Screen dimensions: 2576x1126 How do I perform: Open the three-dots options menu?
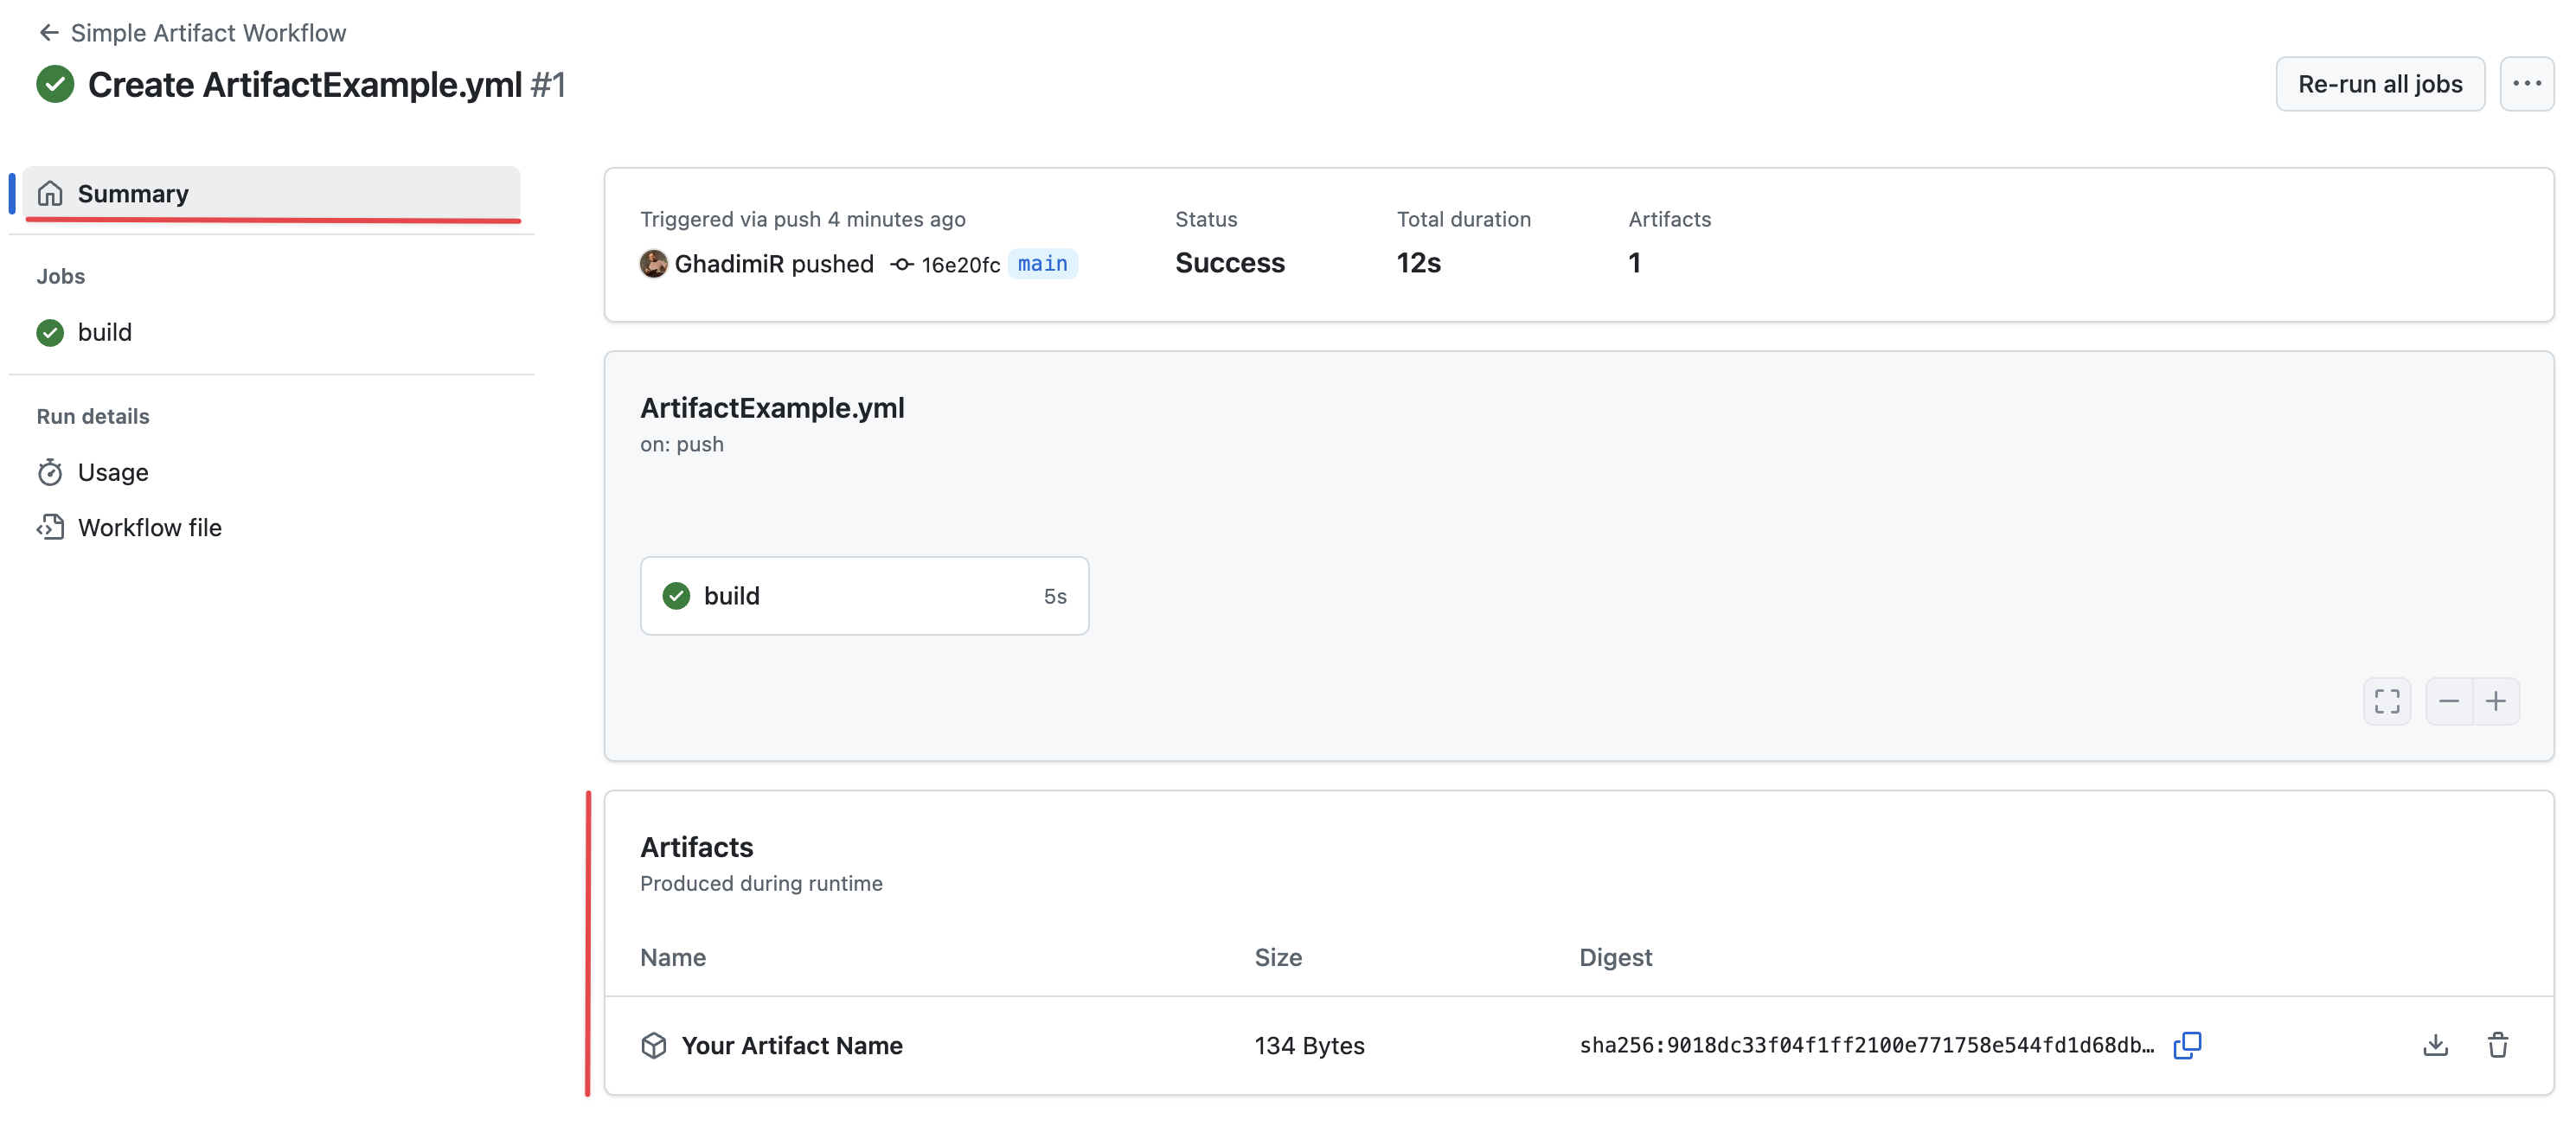pos(2526,84)
